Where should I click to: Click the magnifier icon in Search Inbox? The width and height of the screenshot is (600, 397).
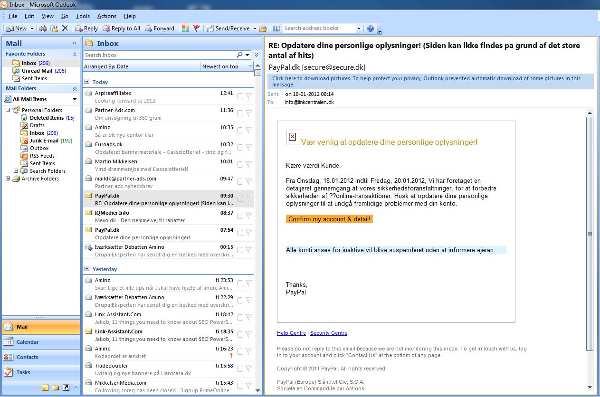pos(240,55)
